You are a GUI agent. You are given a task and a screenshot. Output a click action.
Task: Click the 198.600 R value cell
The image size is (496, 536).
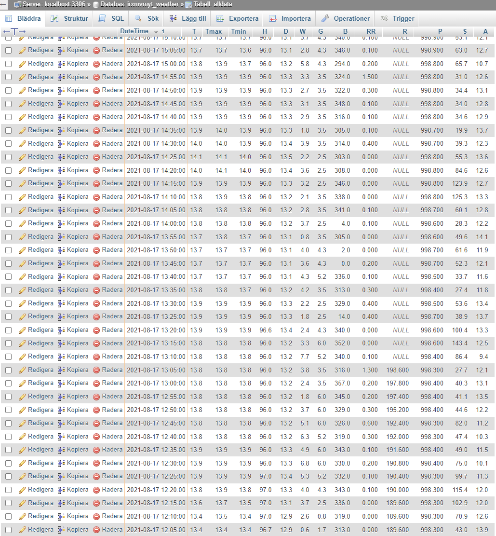(x=398, y=370)
